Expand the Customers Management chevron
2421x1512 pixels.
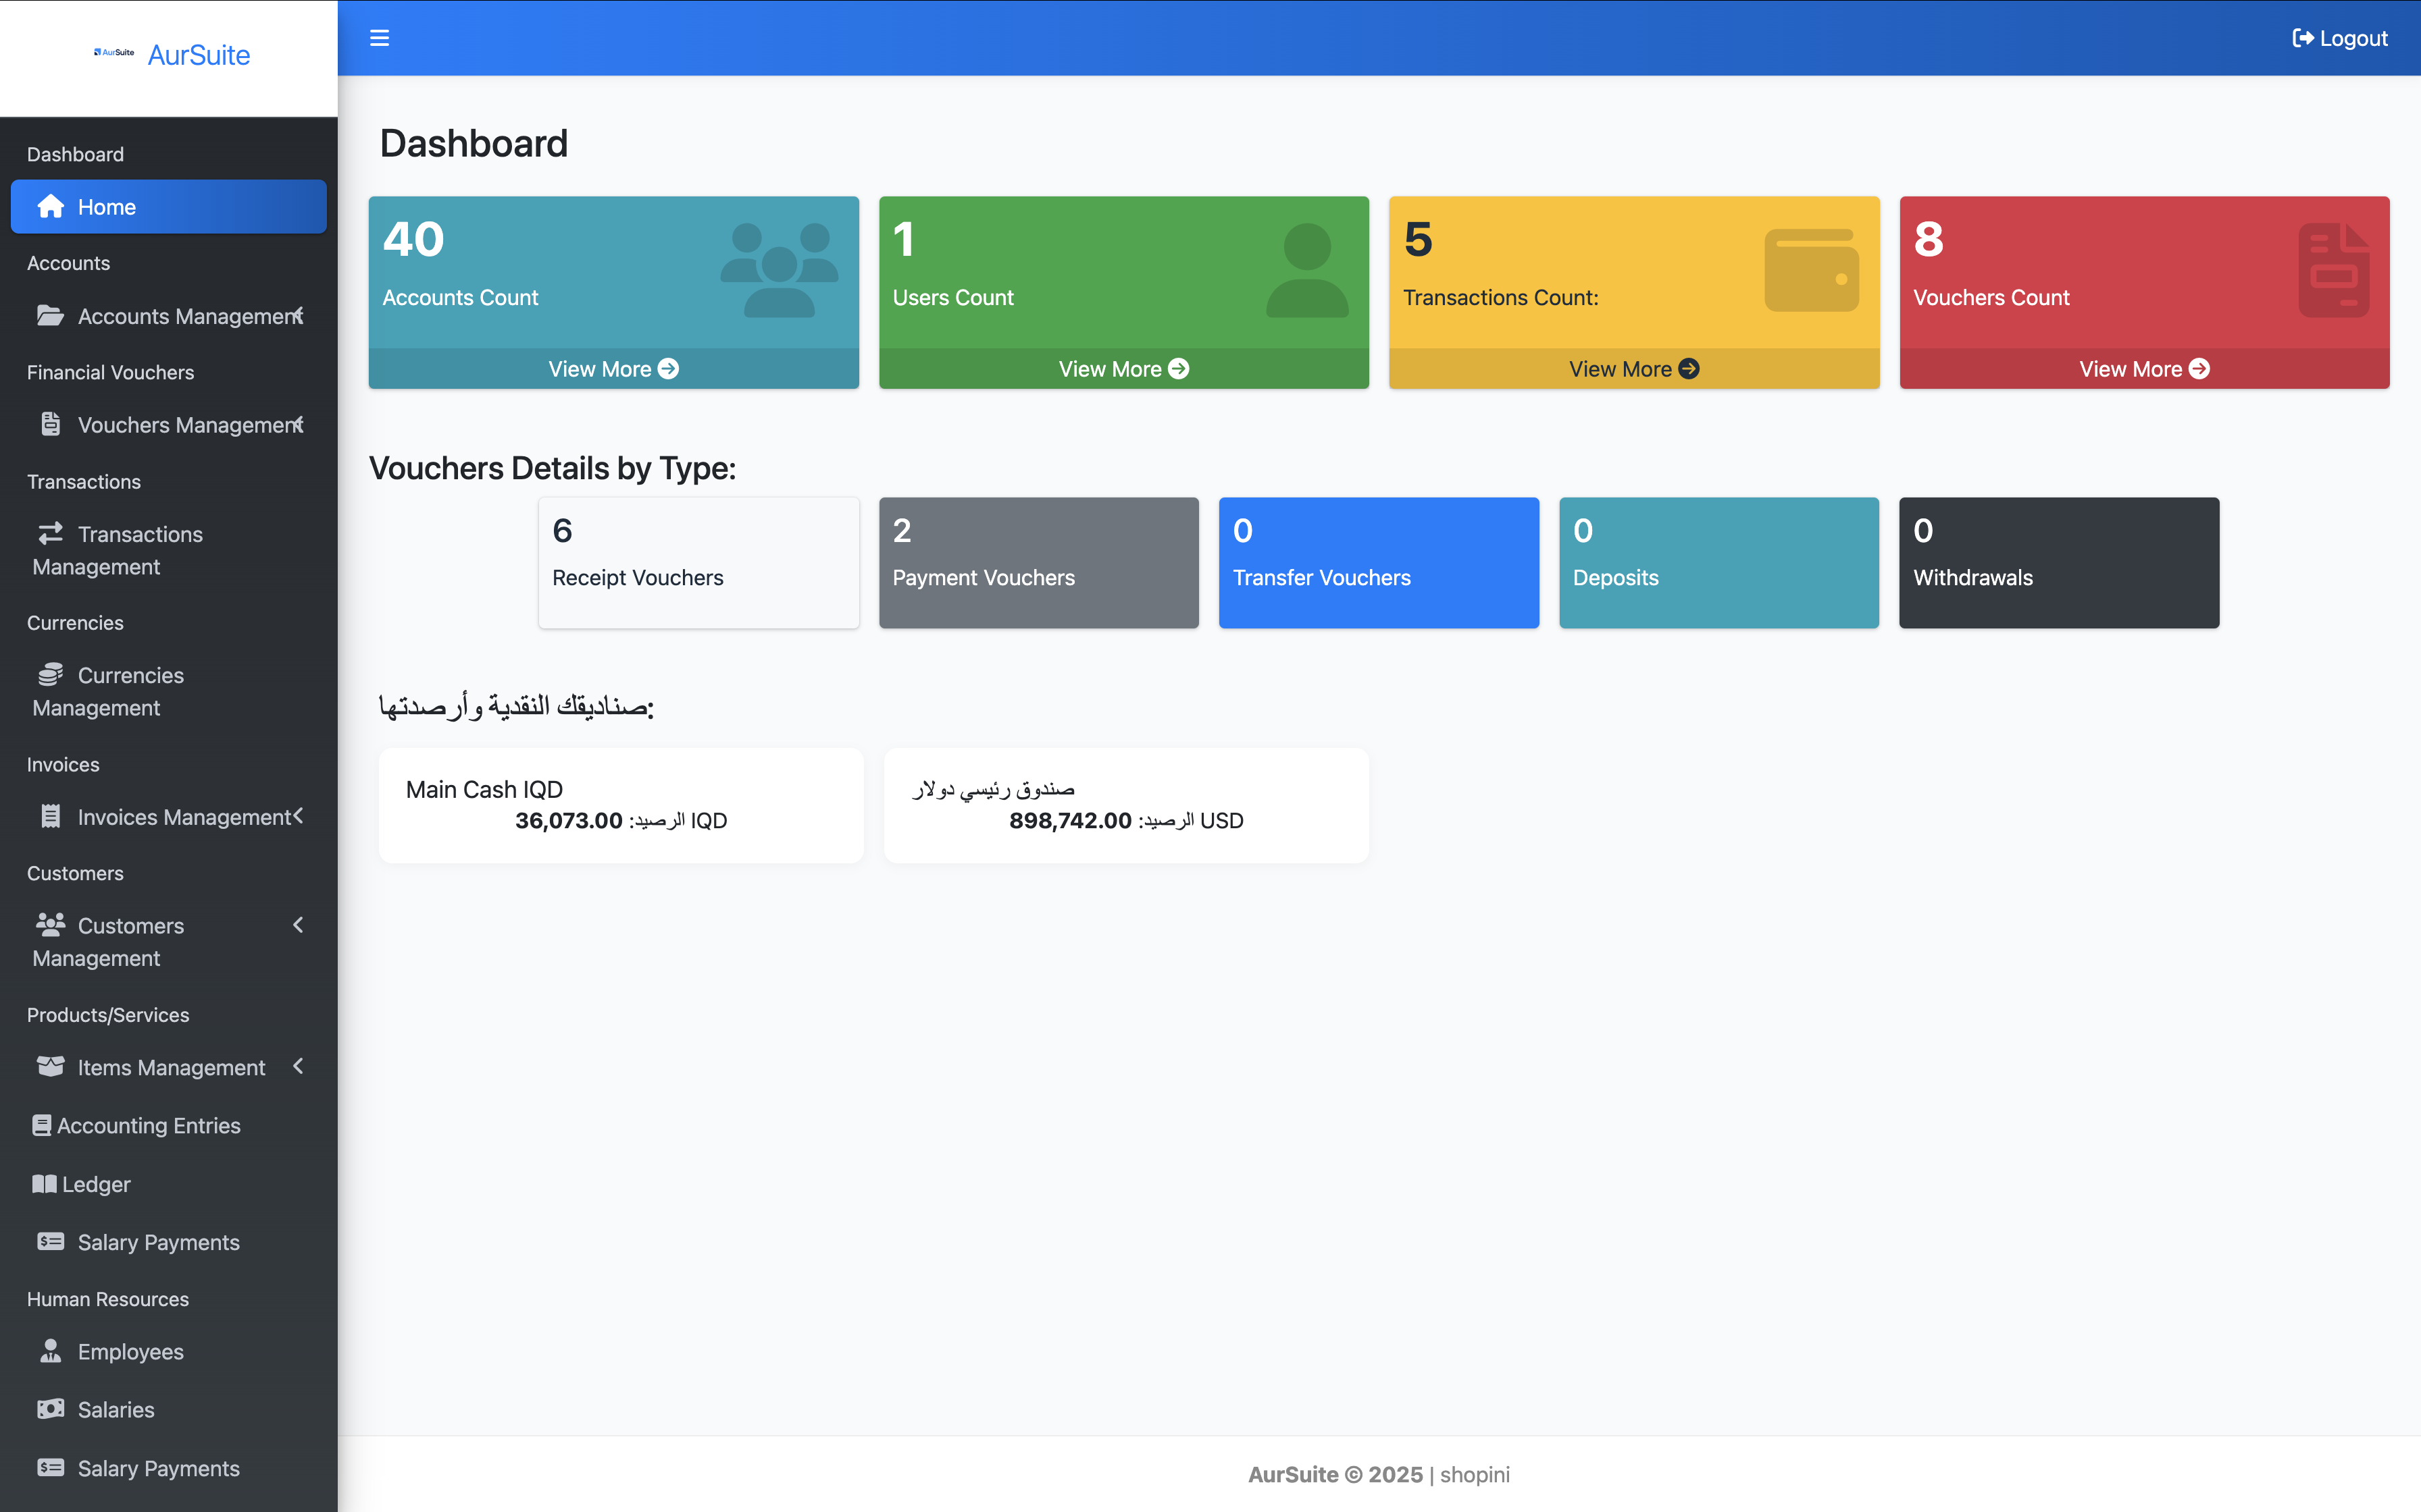point(298,925)
